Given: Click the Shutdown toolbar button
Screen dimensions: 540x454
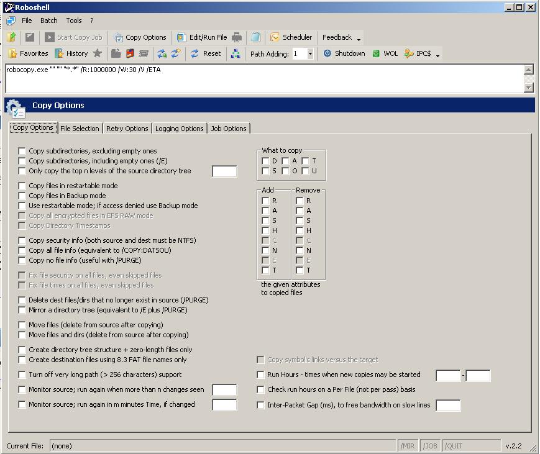Looking at the screenshot, I should point(344,53).
